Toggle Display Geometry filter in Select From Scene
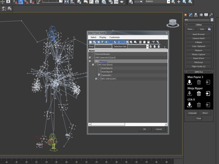Image resolution: width=219 pixels, height=164 pixels. coord(91,42)
